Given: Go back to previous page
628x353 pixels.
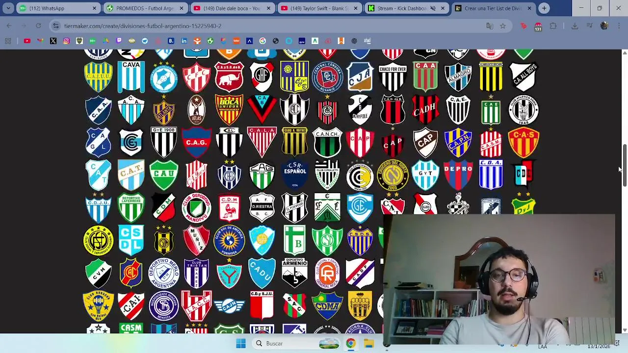Looking at the screenshot, I should click(9, 25).
